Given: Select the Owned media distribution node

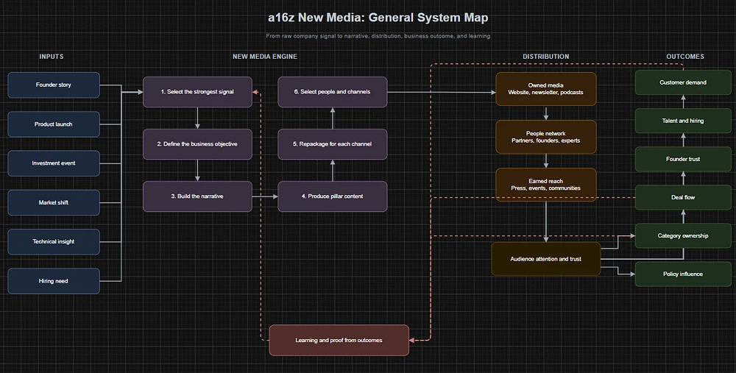Looking at the screenshot, I should click(x=546, y=89).
